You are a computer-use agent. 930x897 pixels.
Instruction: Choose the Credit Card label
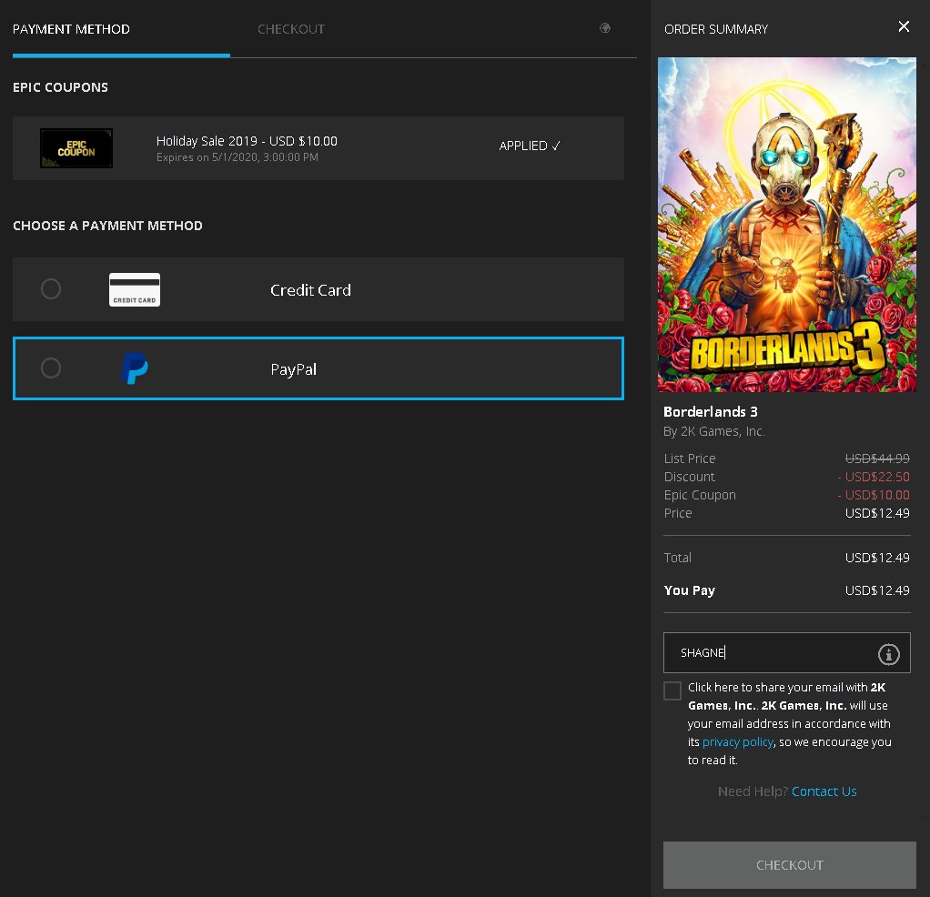pos(310,290)
